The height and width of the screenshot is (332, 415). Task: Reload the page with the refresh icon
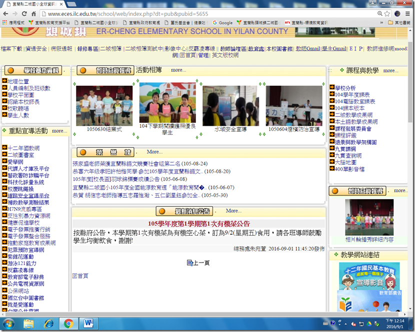coord(24,14)
